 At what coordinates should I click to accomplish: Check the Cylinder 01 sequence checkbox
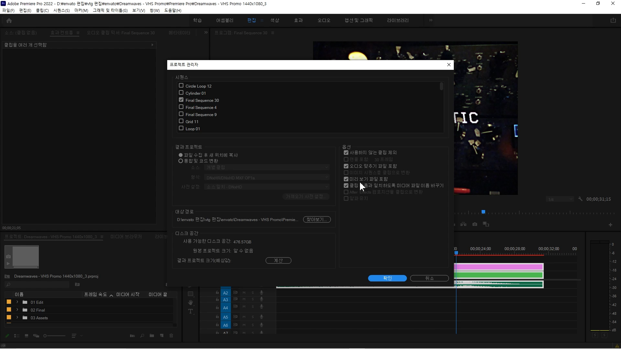[181, 93]
